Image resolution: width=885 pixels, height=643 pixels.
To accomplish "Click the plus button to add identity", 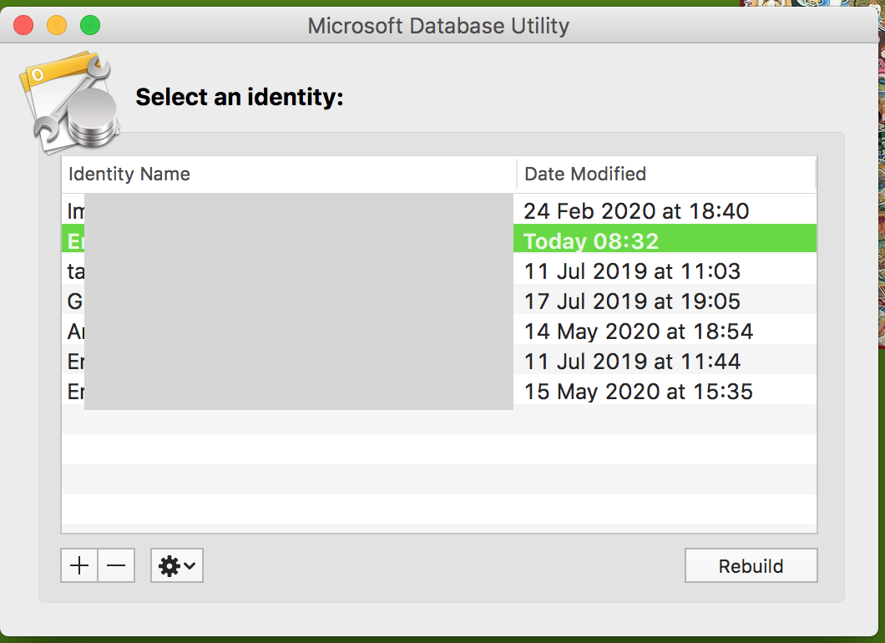I will [79, 565].
